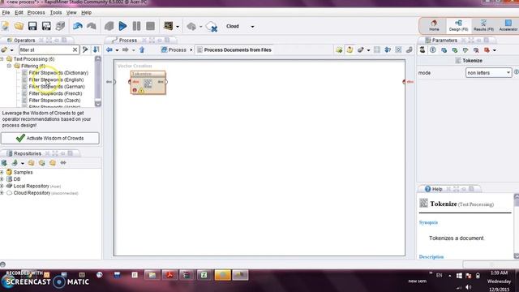Clear the operator search field
This screenshot has width=519, height=292.
[x=75, y=49]
